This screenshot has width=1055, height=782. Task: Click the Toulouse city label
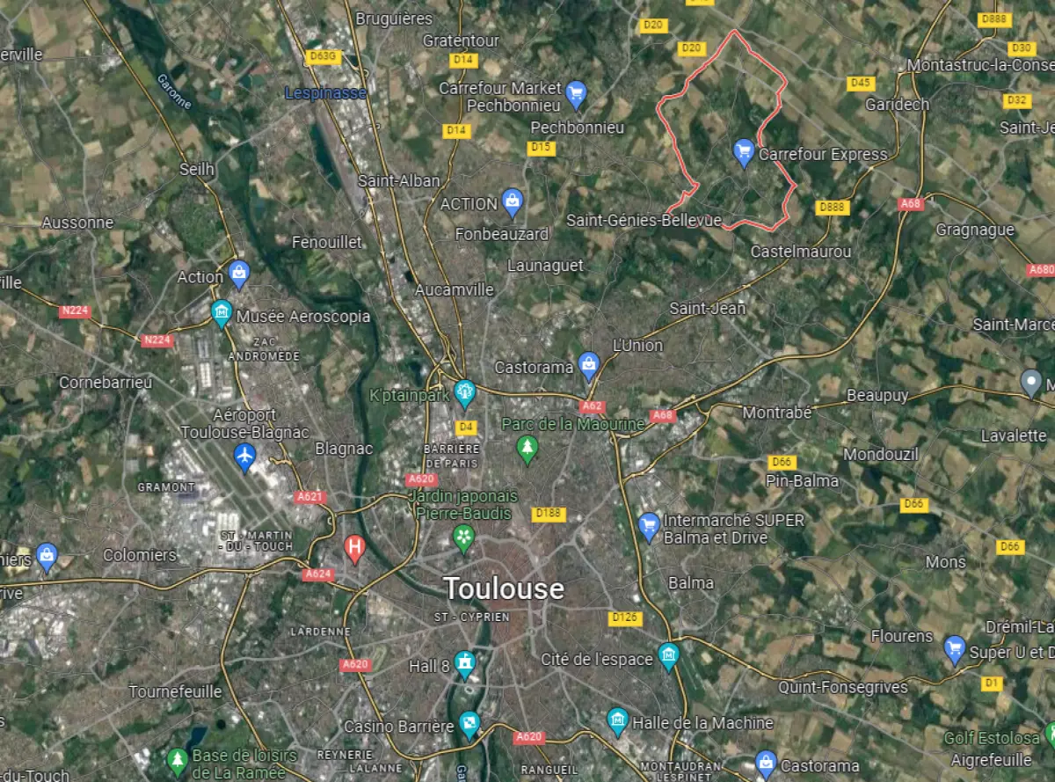click(x=504, y=588)
